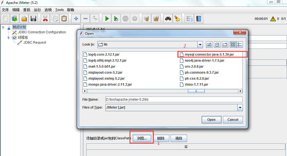Open Search with binoculars icon
Image resolution: width=287 pixels, height=156 pixels.
point(168,19)
